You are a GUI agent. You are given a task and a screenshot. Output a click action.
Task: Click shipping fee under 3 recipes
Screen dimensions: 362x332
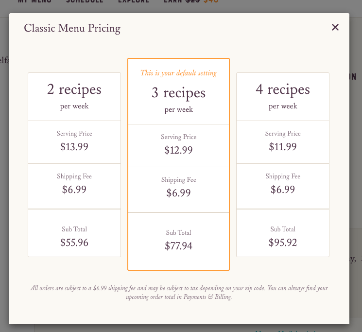(178, 190)
